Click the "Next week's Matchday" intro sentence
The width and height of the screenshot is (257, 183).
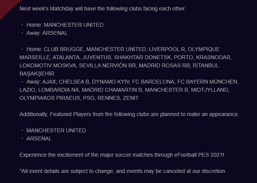click(103, 8)
